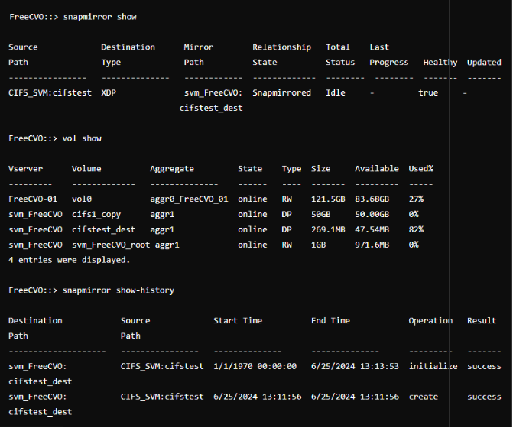Image resolution: width=513 pixels, height=428 pixels.
Task: Click the 'snapmirror show-history' command line
Action: click(x=91, y=290)
